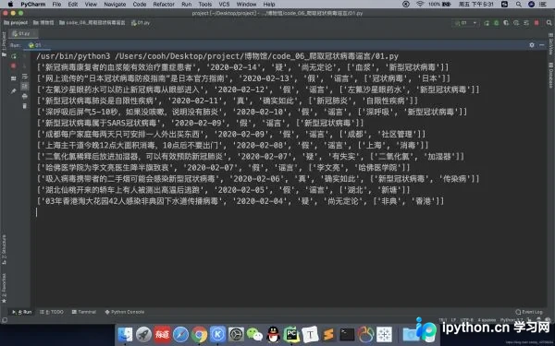Screen dimensions: 555x346
Task: Restore layout icon in Run panel sidebar
Action: pos(14,78)
